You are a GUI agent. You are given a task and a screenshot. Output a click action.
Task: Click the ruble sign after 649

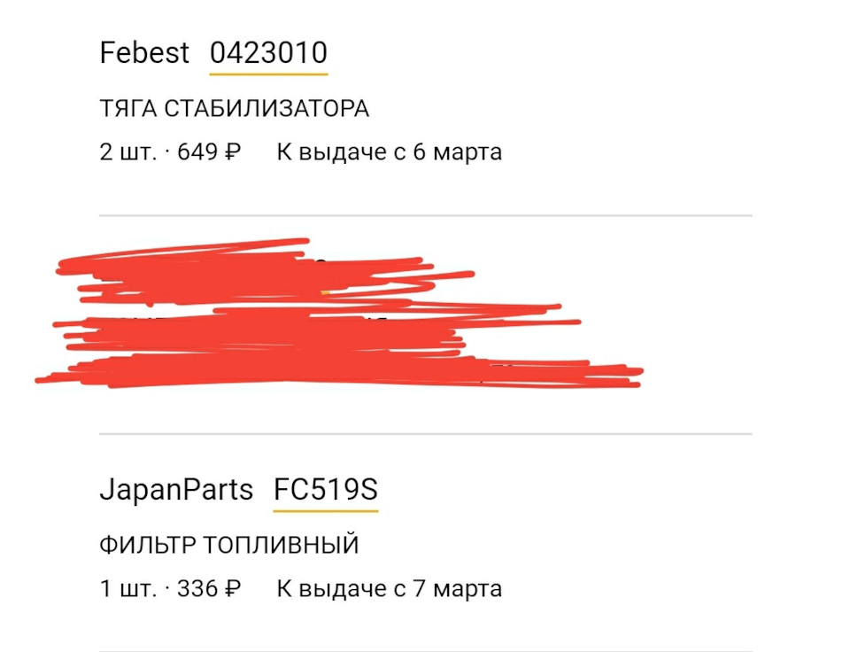(x=232, y=152)
